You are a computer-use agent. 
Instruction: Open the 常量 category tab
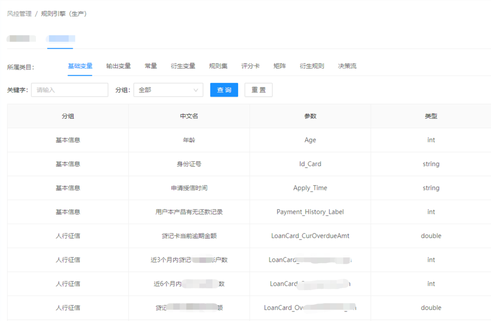150,66
